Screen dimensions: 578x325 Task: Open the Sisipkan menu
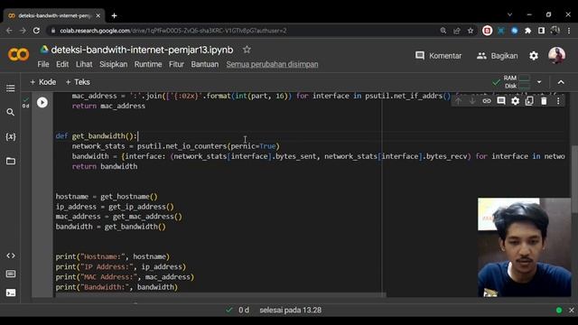113,64
